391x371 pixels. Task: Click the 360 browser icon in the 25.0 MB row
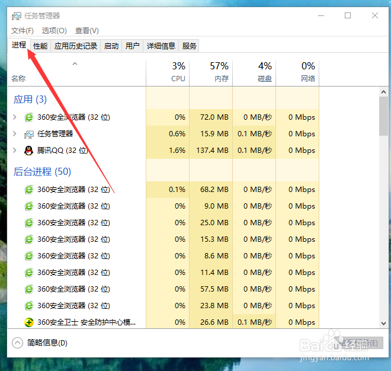coord(29,223)
